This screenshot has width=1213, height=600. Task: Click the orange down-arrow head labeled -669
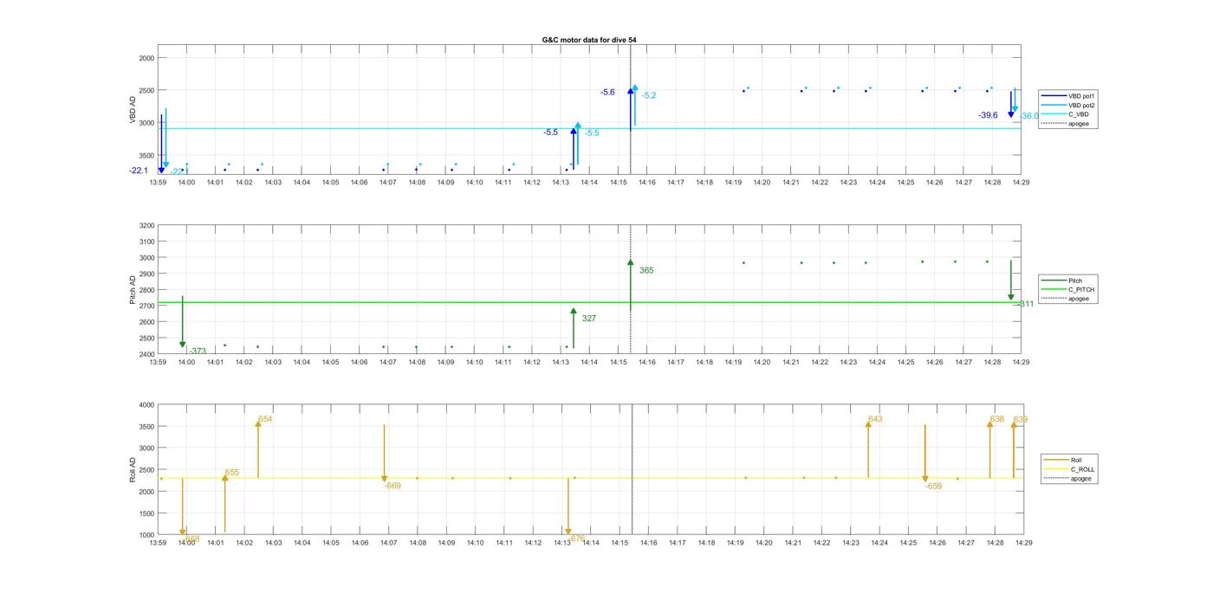point(384,479)
